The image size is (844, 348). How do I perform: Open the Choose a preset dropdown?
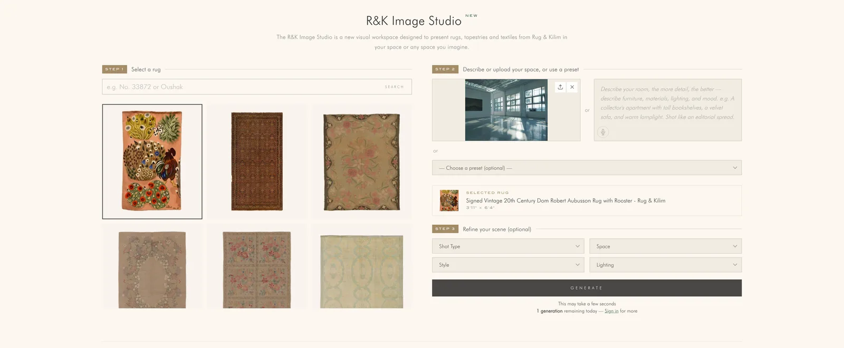coord(587,168)
